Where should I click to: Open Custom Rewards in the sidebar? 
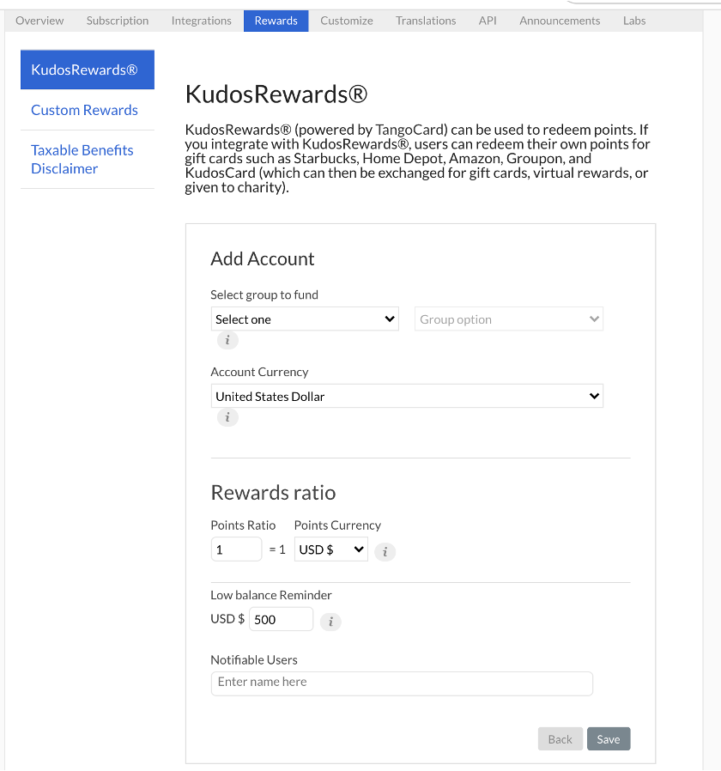coord(84,110)
